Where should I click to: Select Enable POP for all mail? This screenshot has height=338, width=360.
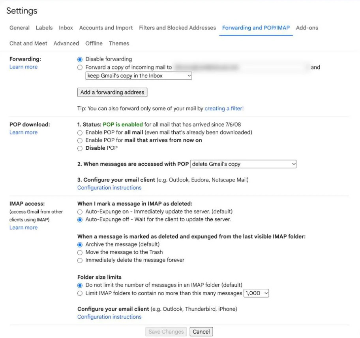pyautogui.click(x=80, y=133)
